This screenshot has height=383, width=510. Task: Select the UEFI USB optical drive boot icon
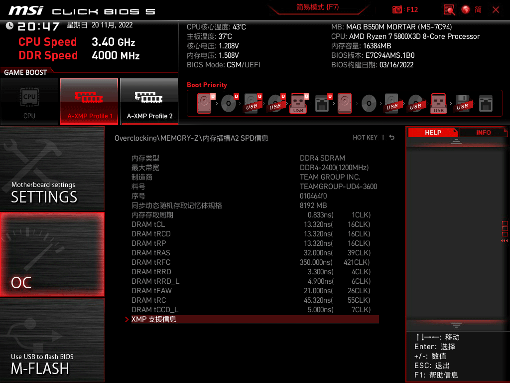coord(276,103)
